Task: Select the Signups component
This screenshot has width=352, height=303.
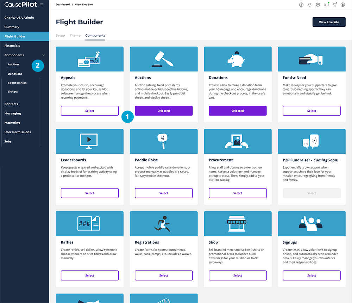Action: click(312, 276)
